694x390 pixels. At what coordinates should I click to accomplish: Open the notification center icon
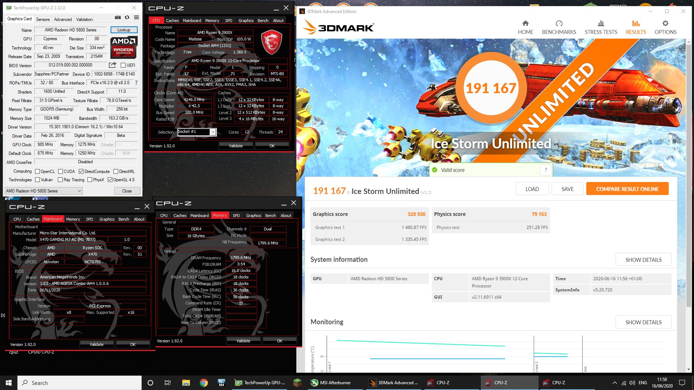682,383
